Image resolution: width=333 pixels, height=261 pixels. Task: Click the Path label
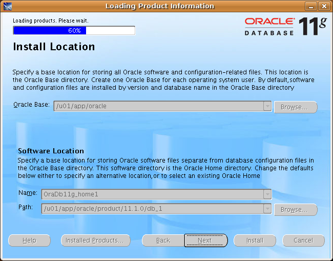pyautogui.click(x=26, y=207)
